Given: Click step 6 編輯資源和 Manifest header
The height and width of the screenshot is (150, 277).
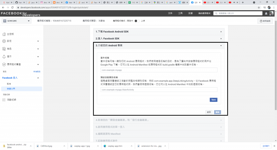Looking at the screenshot, I should click(159, 134).
